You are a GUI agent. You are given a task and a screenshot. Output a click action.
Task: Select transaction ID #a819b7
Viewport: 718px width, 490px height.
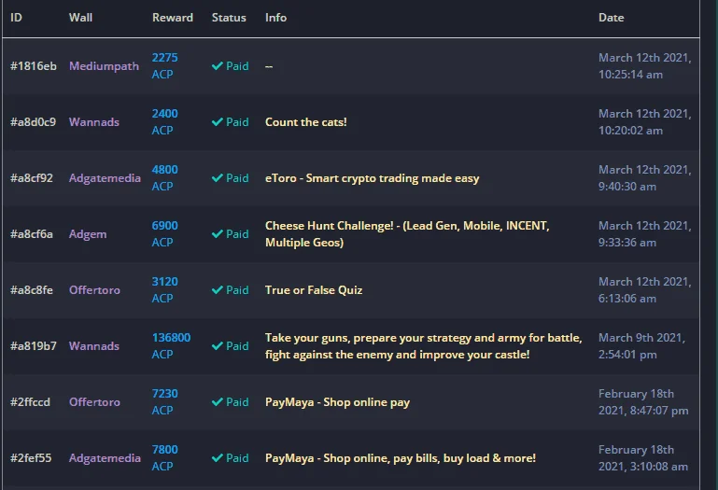tap(34, 345)
